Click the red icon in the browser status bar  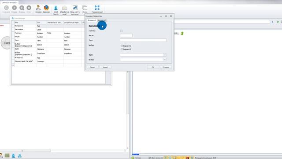[188, 158]
